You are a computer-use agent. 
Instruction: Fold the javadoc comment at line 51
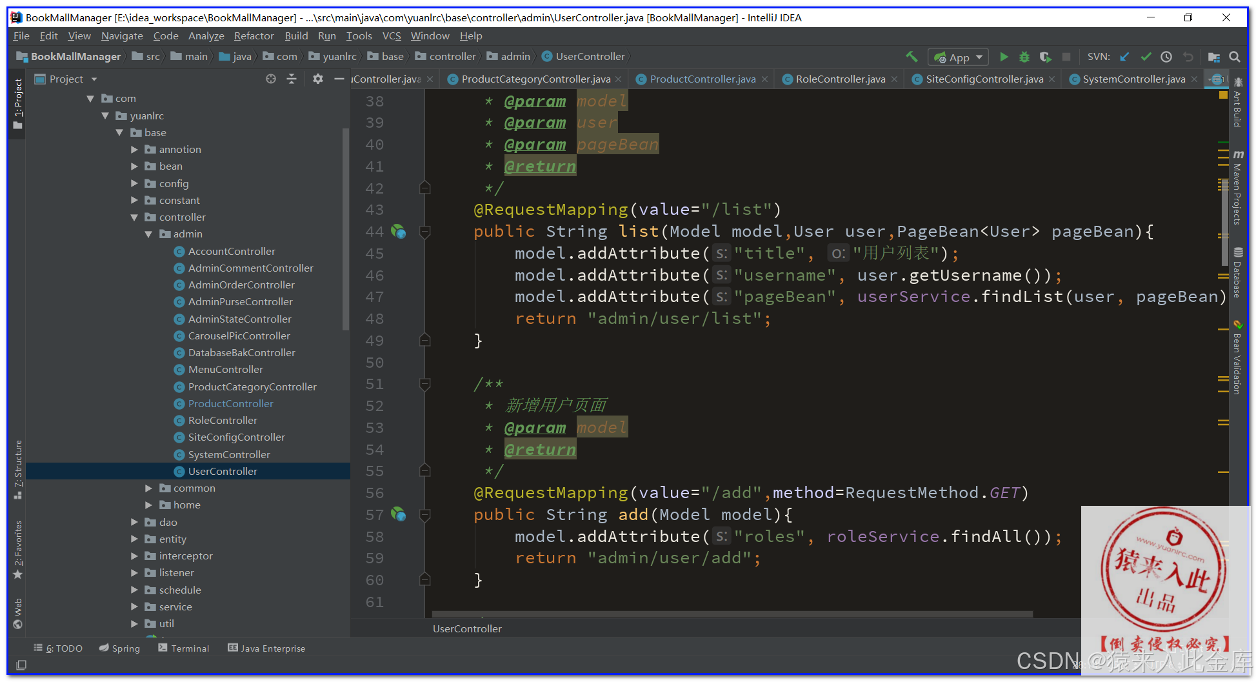[x=424, y=385]
